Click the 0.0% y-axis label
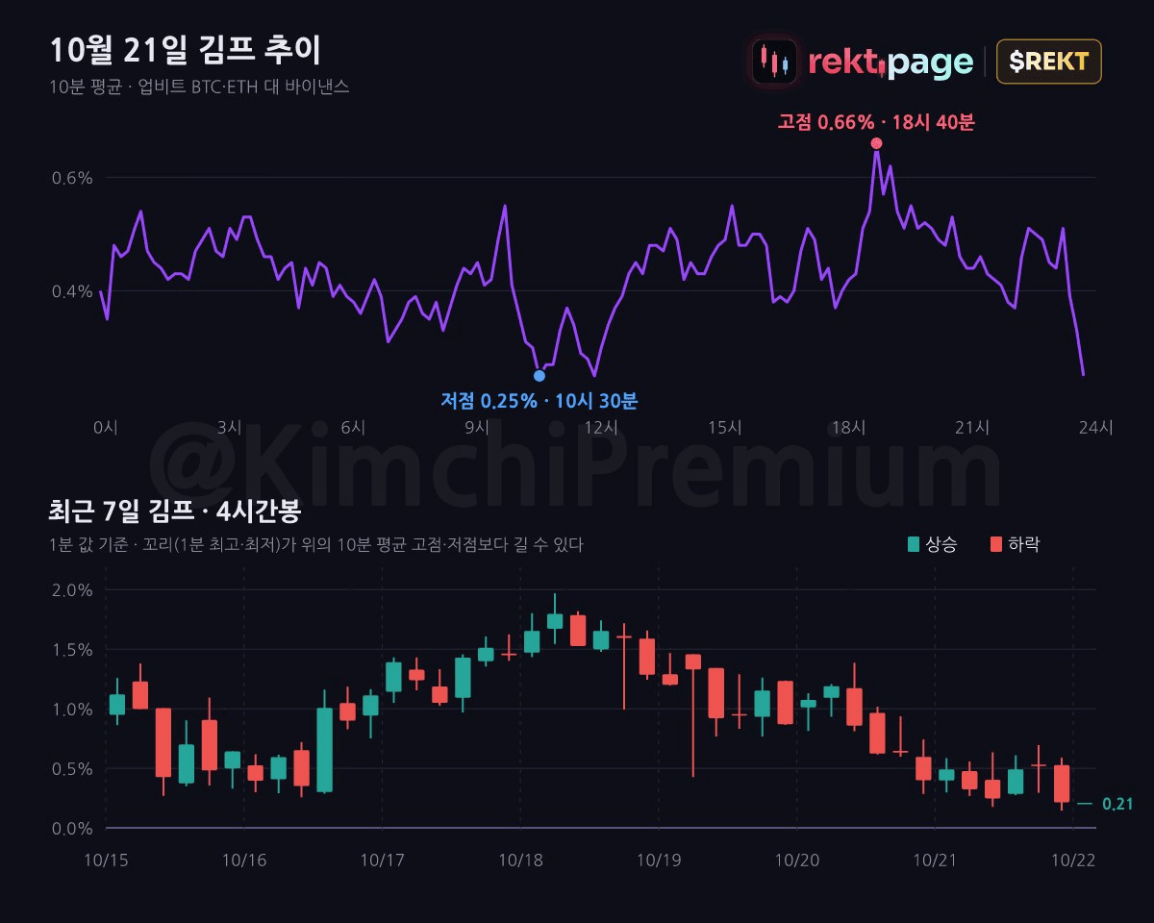This screenshot has height=923, width=1154. tap(72, 829)
